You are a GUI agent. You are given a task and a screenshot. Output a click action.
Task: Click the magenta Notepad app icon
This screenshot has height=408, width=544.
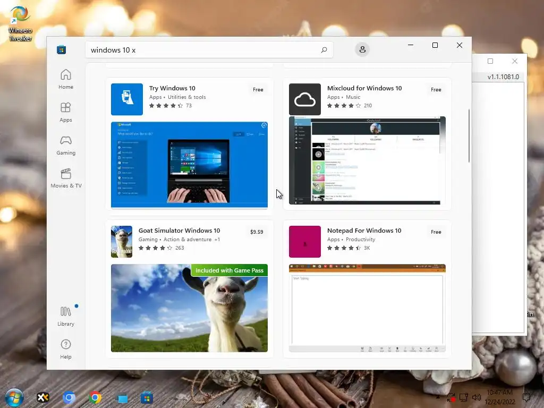click(x=304, y=242)
